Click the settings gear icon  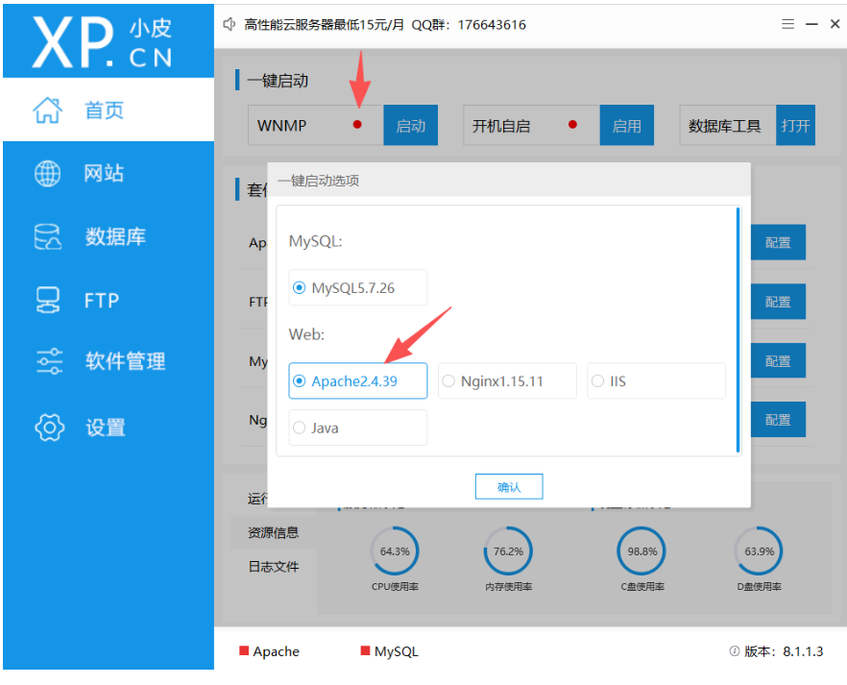click(x=49, y=428)
